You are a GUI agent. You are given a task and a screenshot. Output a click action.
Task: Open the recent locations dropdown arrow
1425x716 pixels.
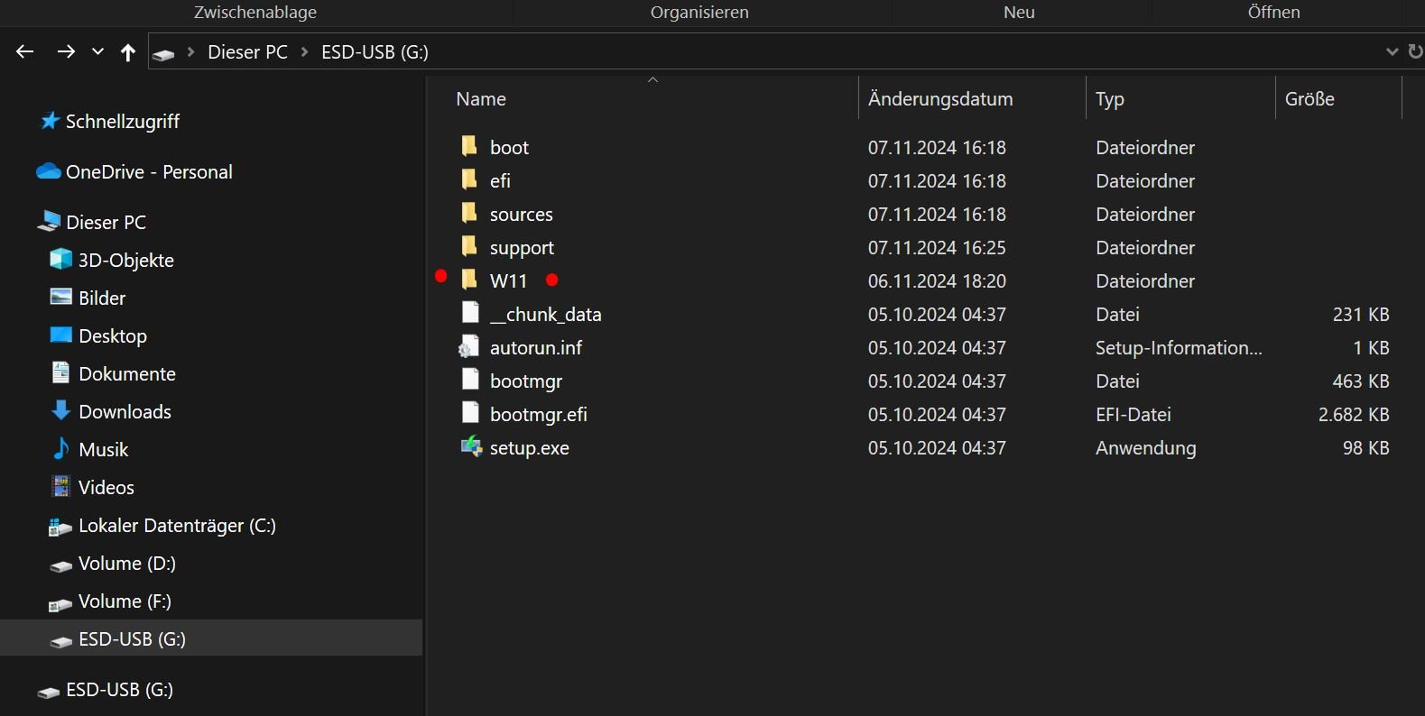97,51
